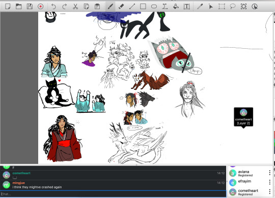Cut the selection with scissors icon

click(75, 7)
